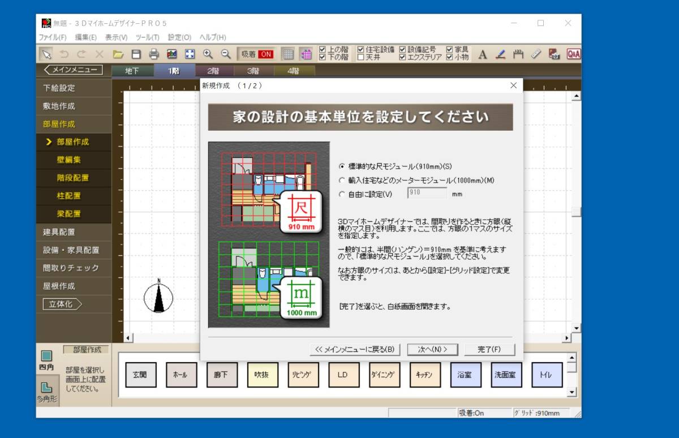This screenshot has height=438, width=679.
Task: Choose the 浴室 room tile
Action: pyautogui.click(x=465, y=375)
